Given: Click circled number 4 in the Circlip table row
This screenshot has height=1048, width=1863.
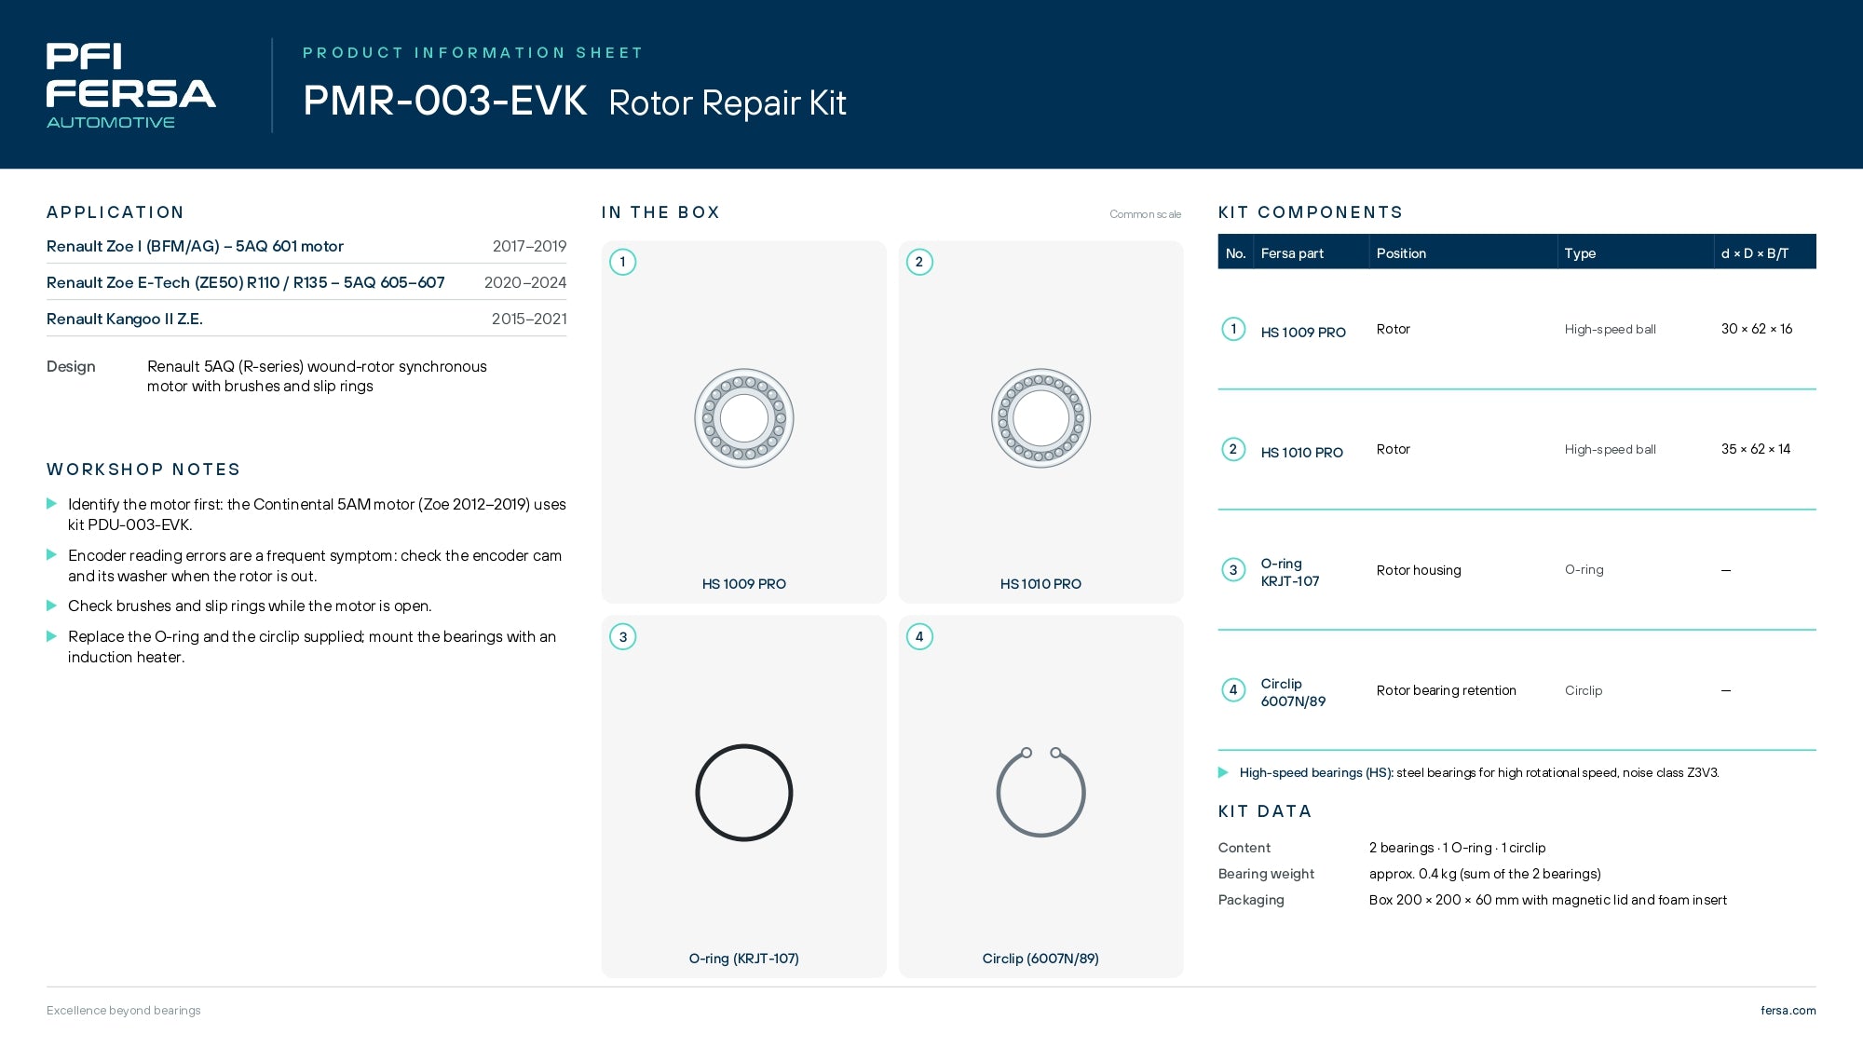Looking at the screenshot, I should click(1233, 690).
